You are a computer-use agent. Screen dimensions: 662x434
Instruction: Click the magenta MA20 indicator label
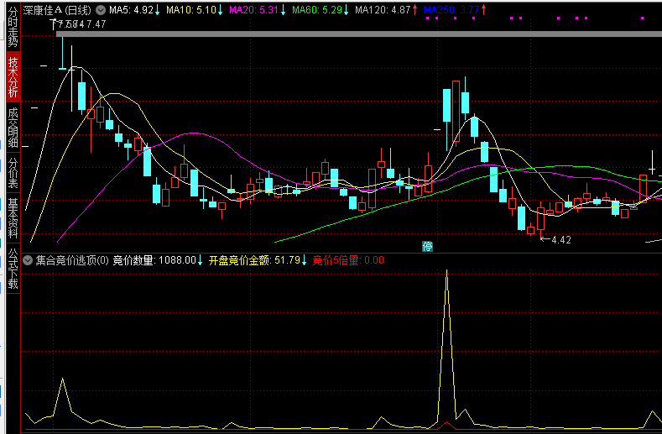[256, 10]
